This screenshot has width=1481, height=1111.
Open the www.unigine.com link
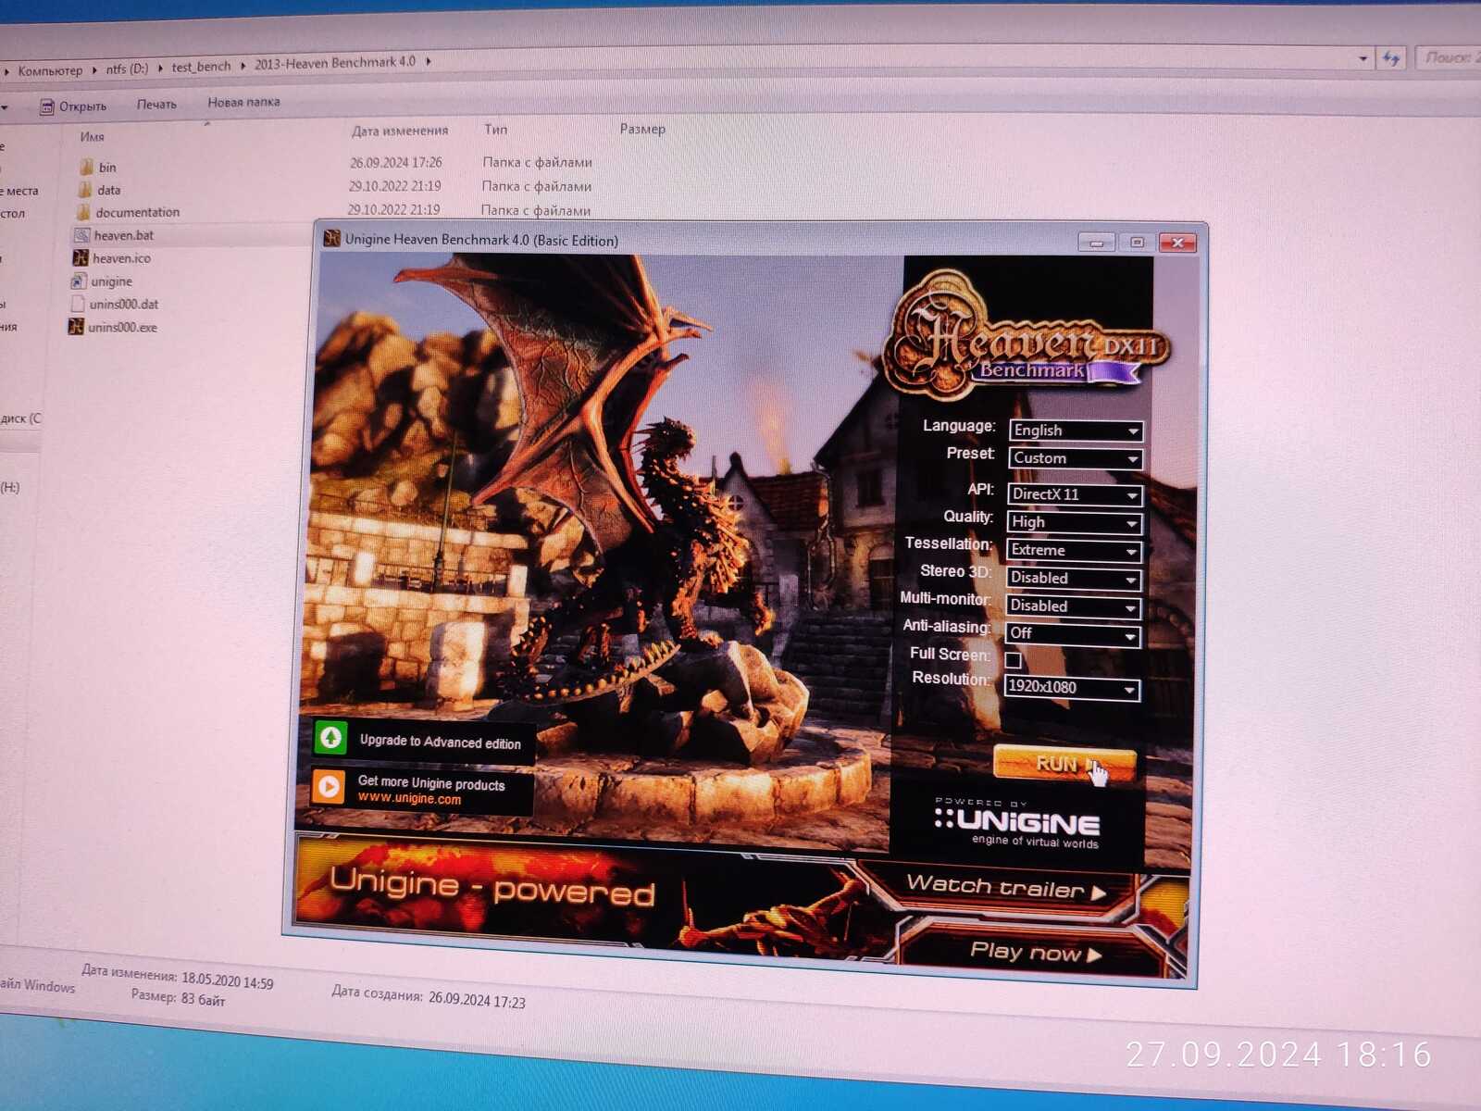pyautogui.click(x=409, y=799)
